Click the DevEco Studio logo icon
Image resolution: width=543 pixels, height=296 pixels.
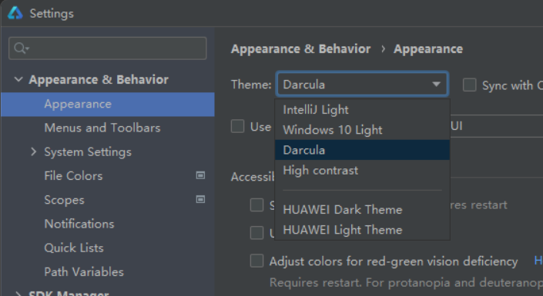[15, 13]
